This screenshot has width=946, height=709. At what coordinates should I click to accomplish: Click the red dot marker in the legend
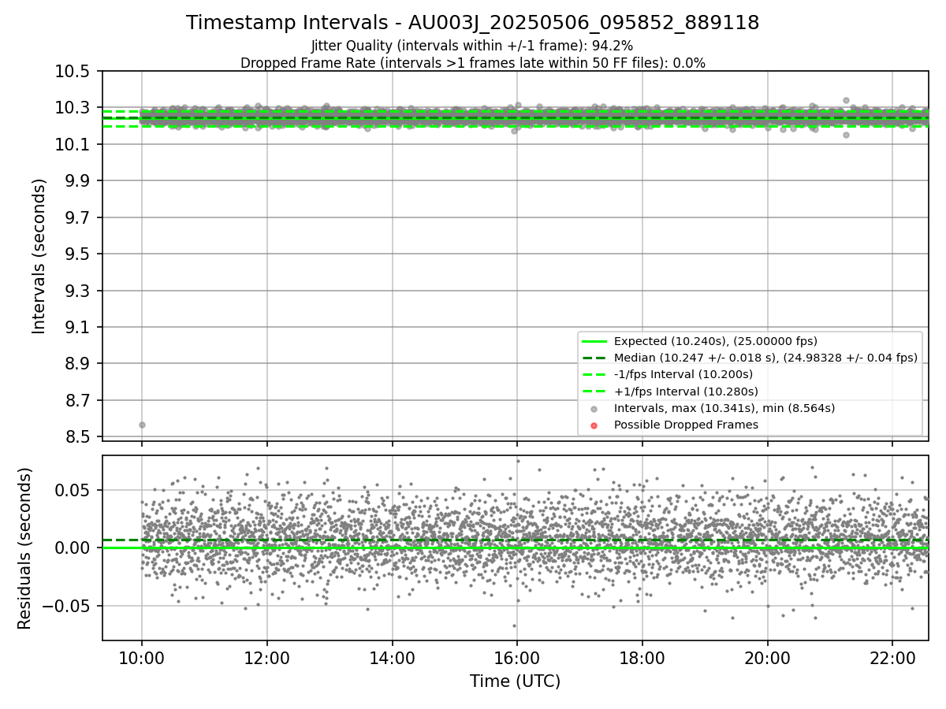click(x=594, y=425)
